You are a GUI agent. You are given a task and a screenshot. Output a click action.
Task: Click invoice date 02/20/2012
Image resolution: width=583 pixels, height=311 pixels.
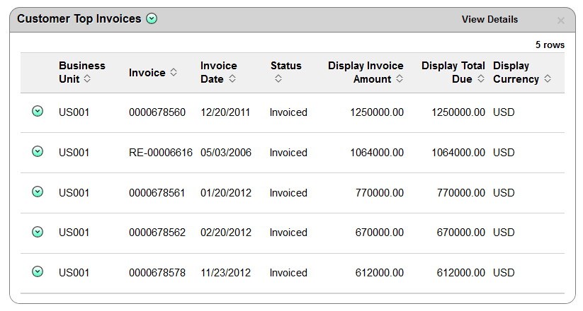tap(226, 233)
